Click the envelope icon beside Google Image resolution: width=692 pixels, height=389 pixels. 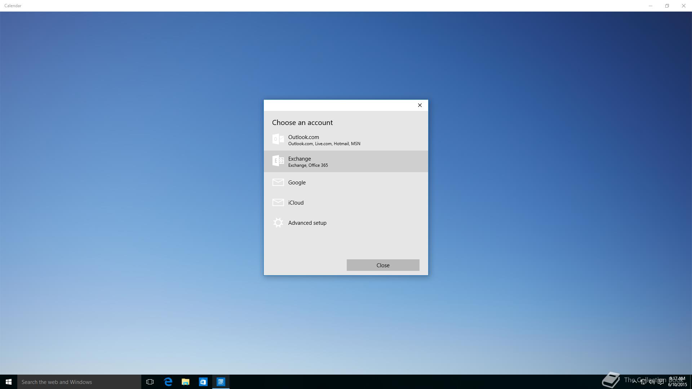[x=278, y=182]
